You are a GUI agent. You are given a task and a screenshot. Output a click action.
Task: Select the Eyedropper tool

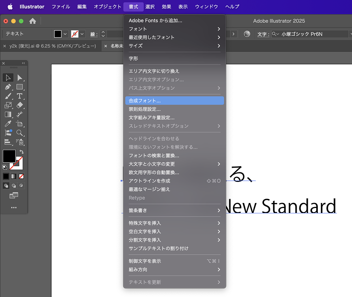coord(8,124)
